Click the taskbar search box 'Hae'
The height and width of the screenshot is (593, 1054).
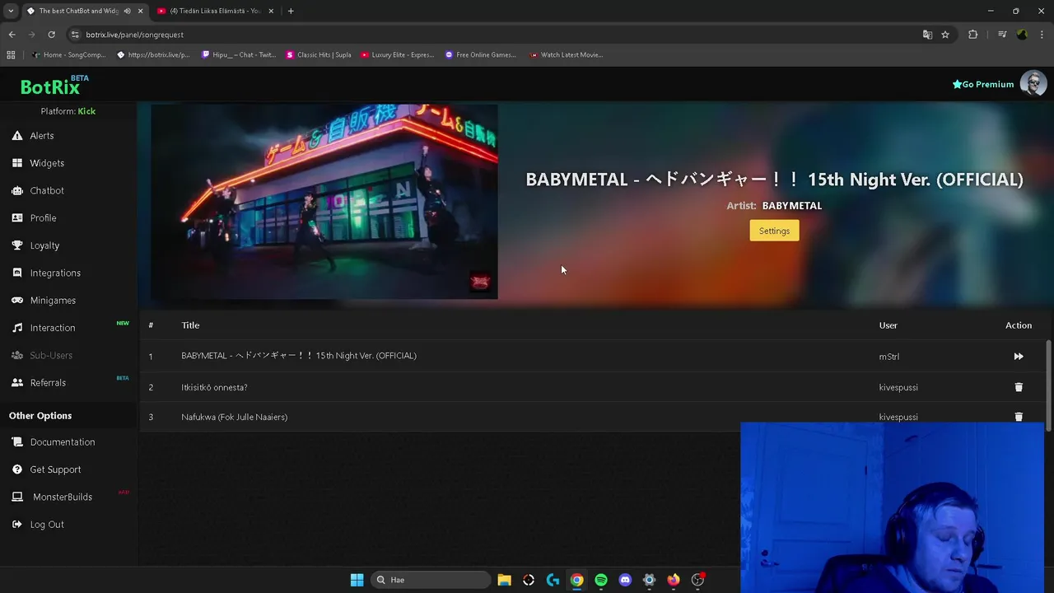[x=430, y=580]
